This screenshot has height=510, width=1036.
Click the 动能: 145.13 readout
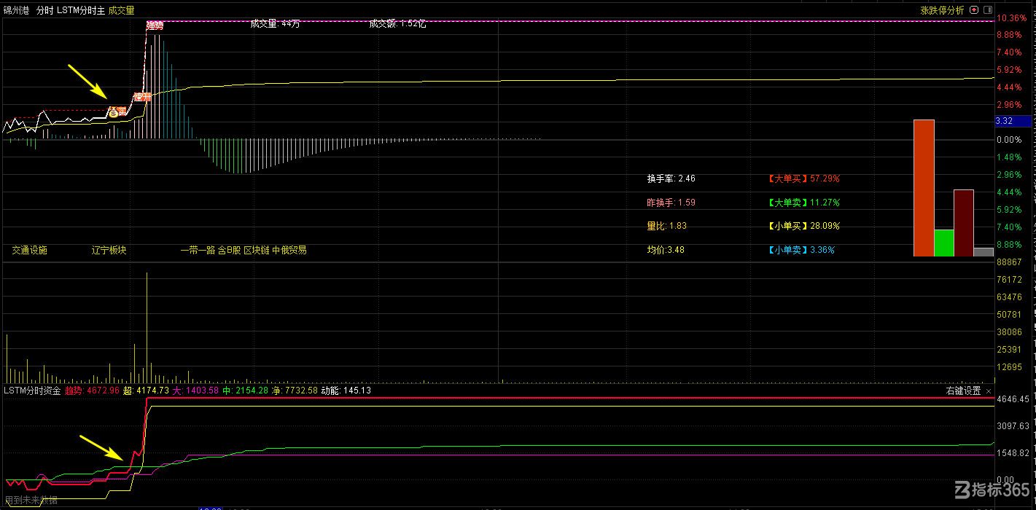(x=346, y=391)
